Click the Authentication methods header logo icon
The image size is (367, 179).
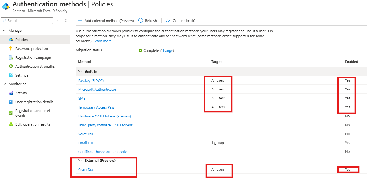(x=6, y=6)
